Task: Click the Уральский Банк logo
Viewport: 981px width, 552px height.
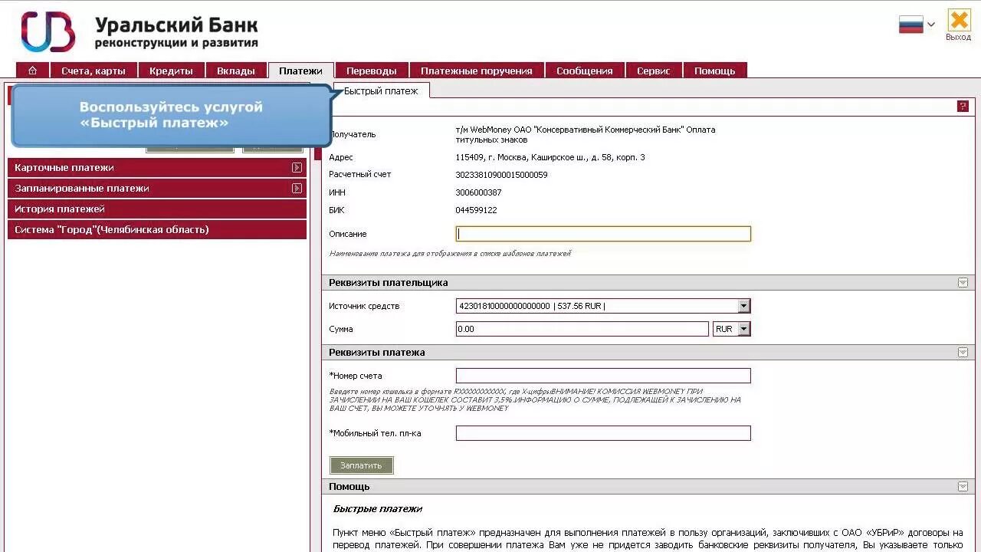Action: [139, 32]
